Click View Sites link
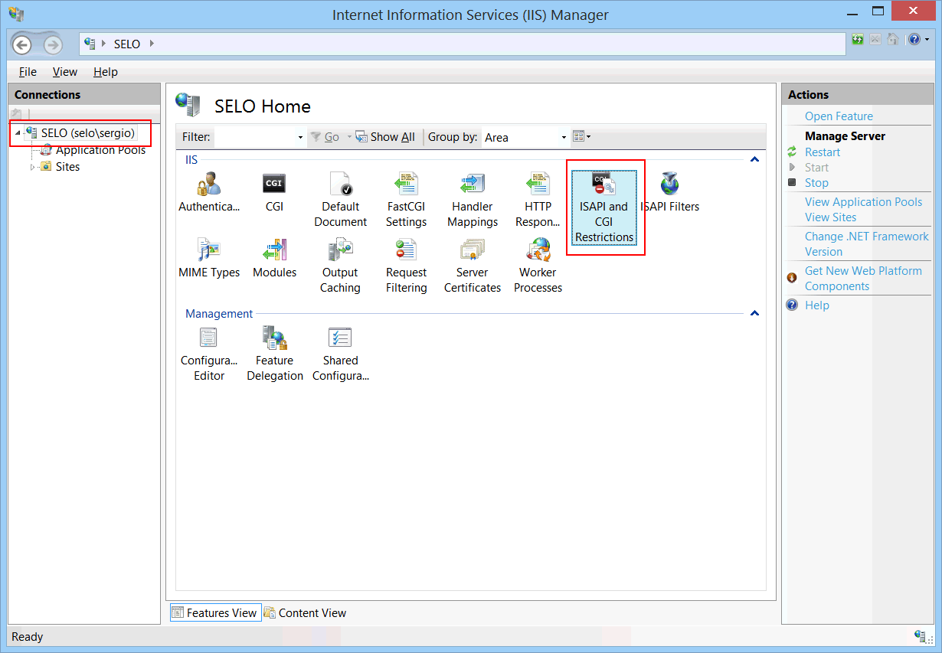This screenshot has height=653, width=942. click(x=830, y=217)
